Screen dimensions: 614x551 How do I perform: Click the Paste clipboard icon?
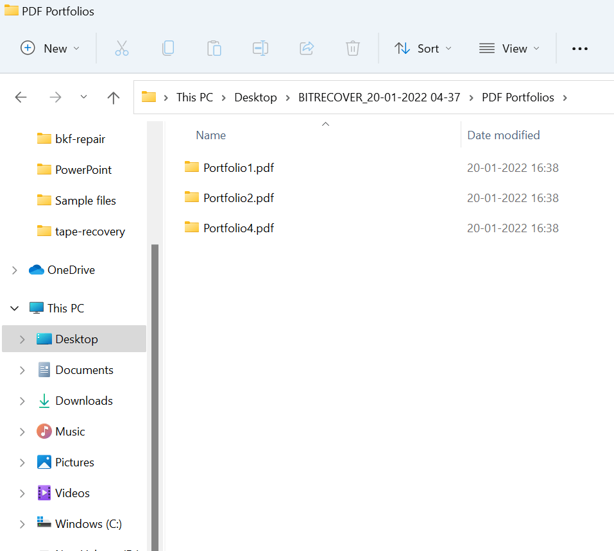point(214,48)
